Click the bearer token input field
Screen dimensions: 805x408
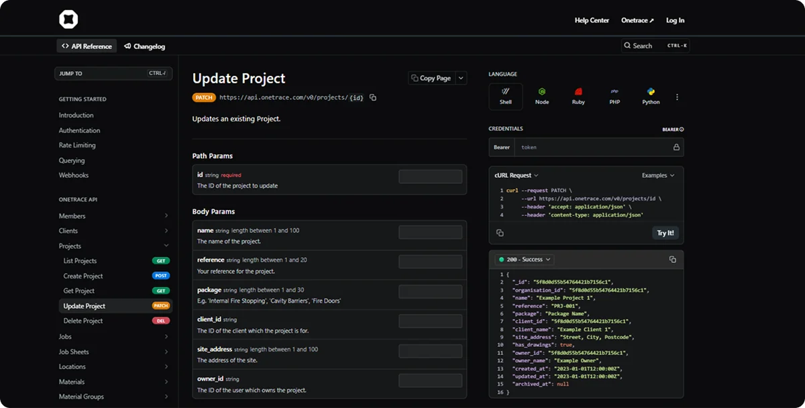[x=598, y=147]
